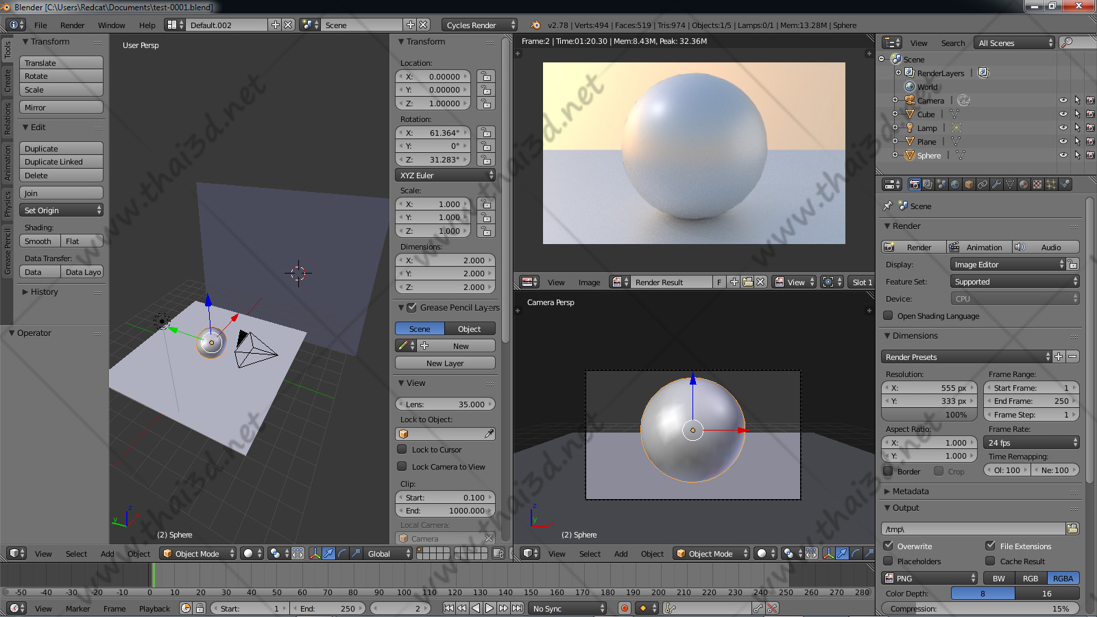The image size is (1097, 617).
Task: Click the red auto-keyframe record button
Action: tap(624, 608)
